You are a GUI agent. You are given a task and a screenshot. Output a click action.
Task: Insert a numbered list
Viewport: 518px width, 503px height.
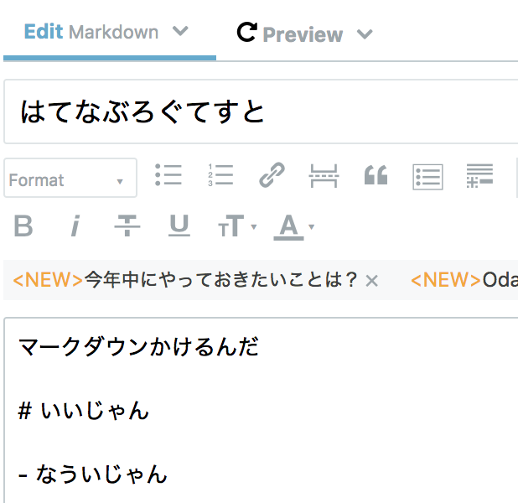[x=220, y=174]
